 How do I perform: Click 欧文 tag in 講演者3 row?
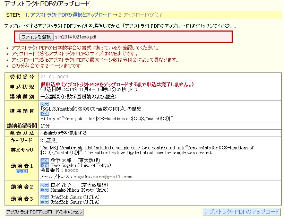45,202
